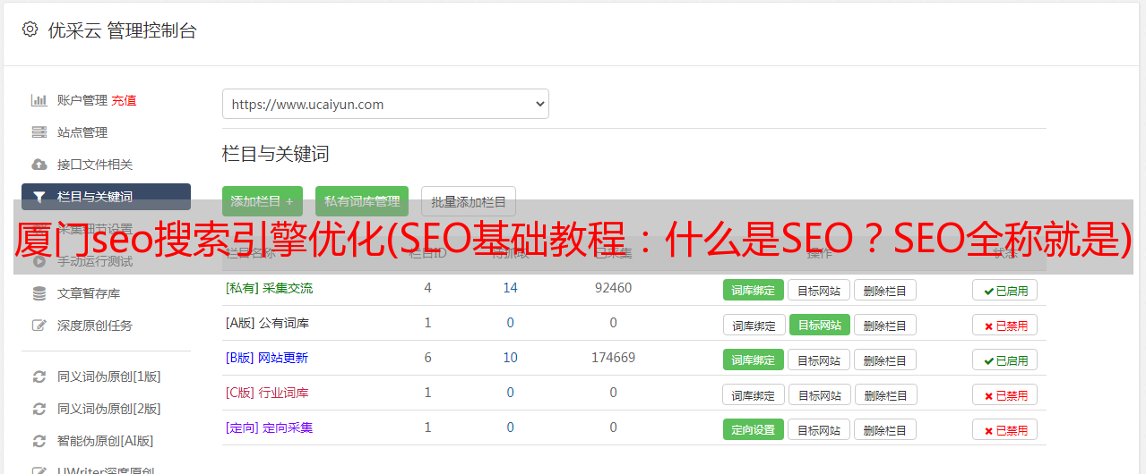Screen dimensions: 1146x474
Task: Click the cloud upload icon for 接口文件相关
Action: [39, 165]
